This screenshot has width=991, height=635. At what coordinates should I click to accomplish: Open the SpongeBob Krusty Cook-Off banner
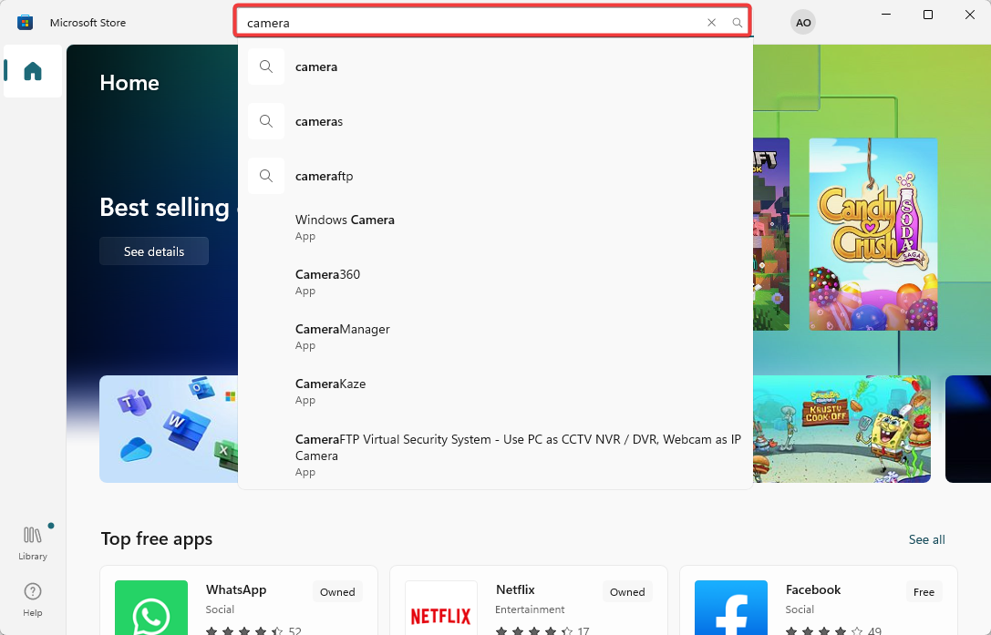tap(841, 429)
